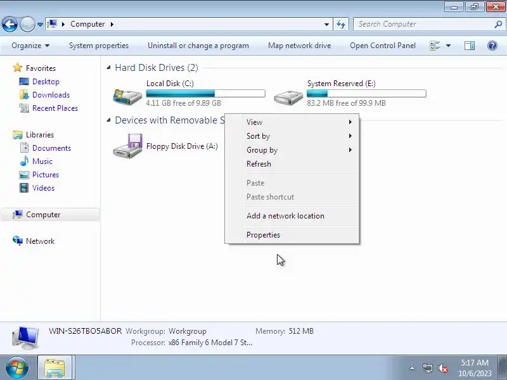This screenshot has height=380, width=507.
Task: Click the Windows Explorer taskbar icon
Action: (x=55, y=368)
